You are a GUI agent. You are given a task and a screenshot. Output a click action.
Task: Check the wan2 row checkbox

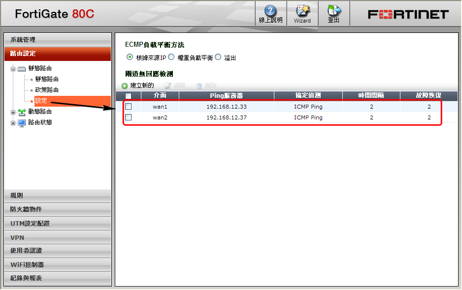[129, 117]
